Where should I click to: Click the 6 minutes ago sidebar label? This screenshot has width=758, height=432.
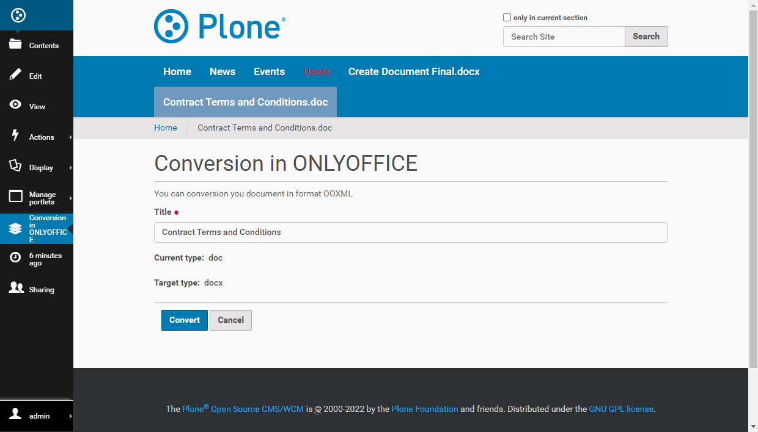point(45,259)
